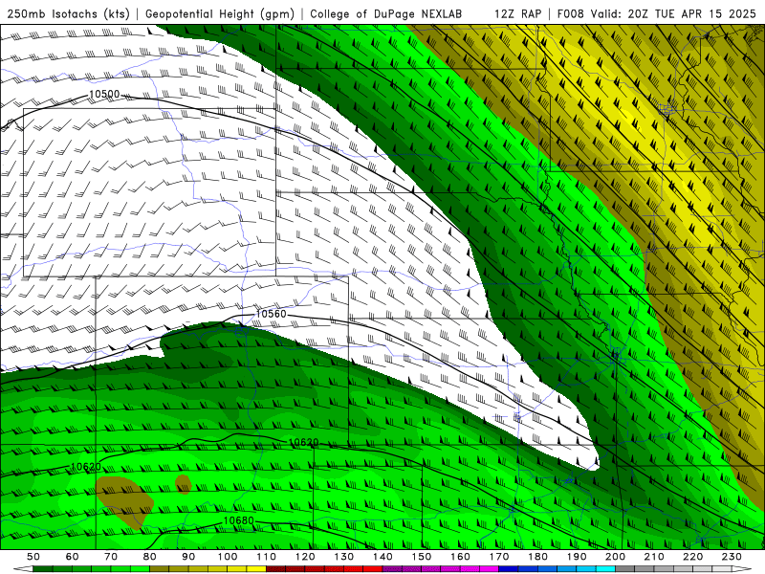Click the 170 value on the color scale

498,557
